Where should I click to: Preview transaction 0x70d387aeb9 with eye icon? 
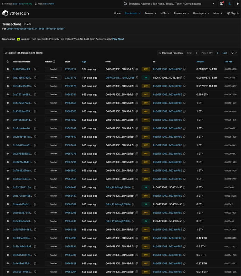8,69
